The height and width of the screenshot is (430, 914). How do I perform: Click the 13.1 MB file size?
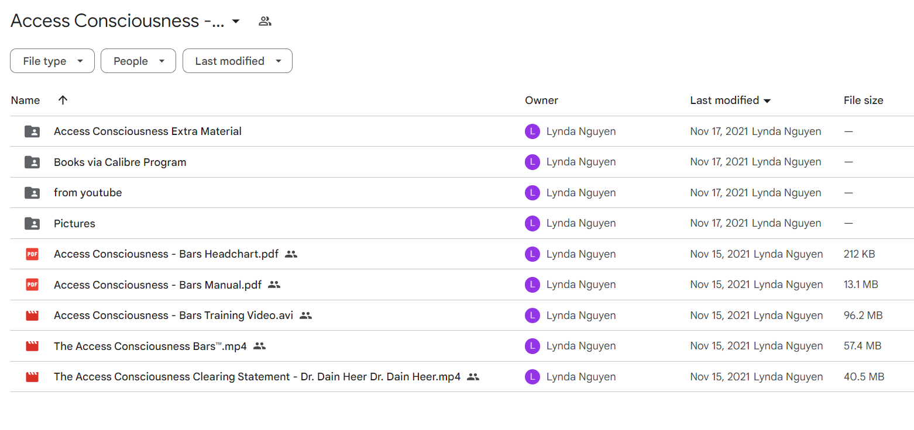pyautogui.click(x=861, y=285)
